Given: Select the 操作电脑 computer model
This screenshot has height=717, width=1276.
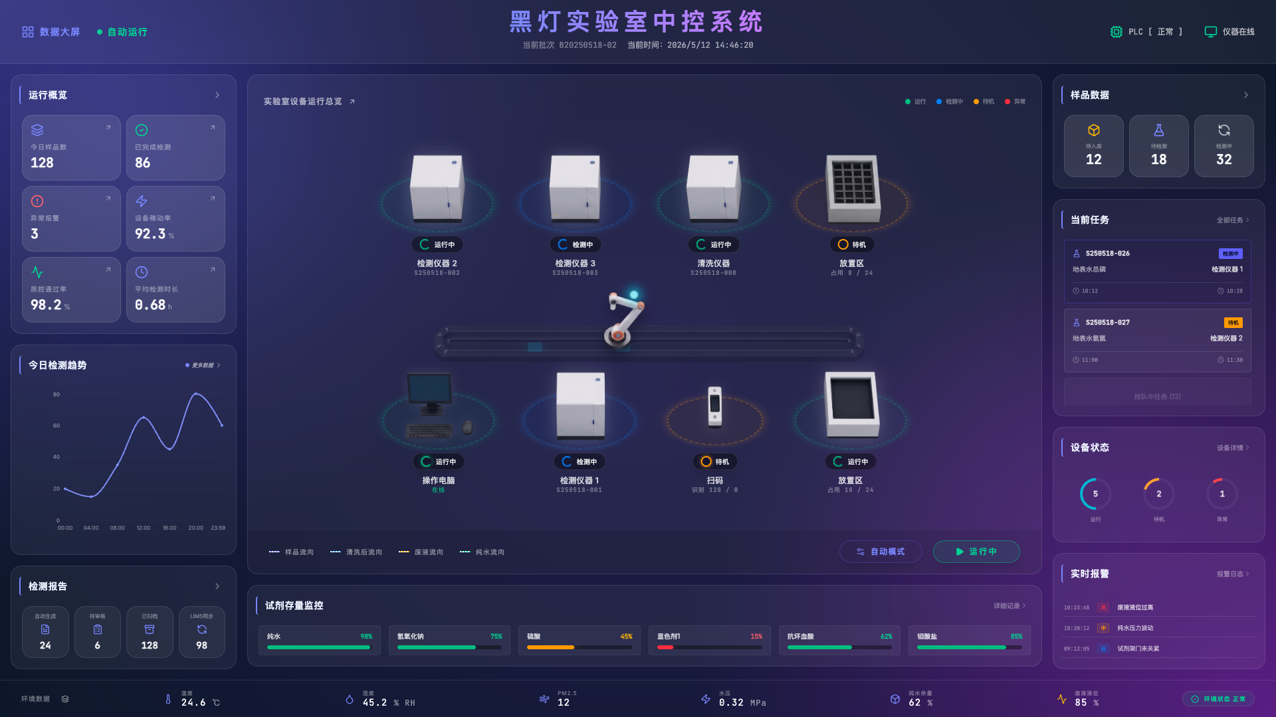Looking at the screenshot, I should point(439,405).
